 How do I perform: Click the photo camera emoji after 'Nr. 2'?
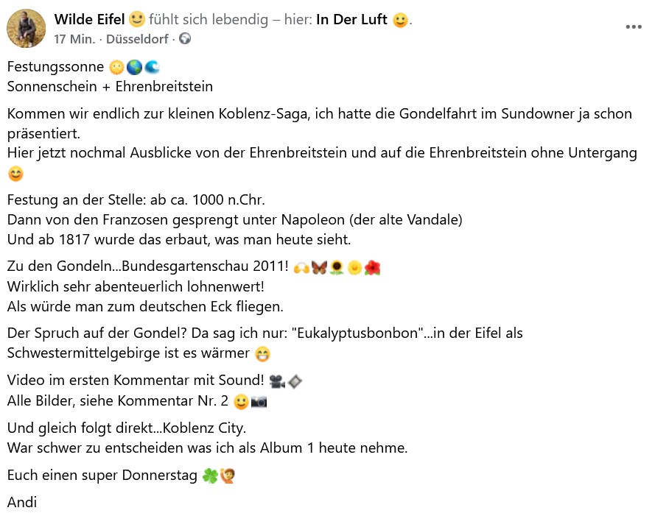[259, 402]
